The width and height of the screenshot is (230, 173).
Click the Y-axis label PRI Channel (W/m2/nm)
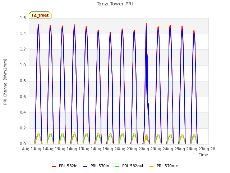5,82
